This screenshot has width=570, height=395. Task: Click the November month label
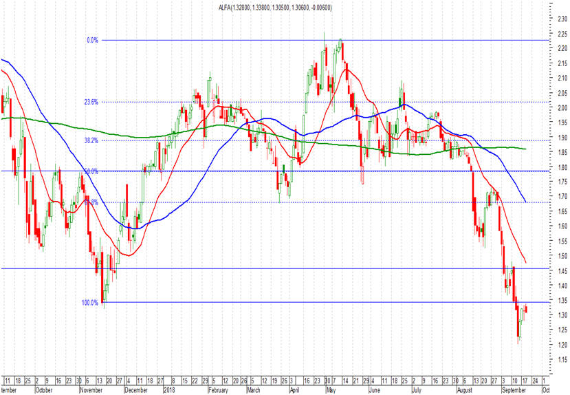(91, 390)
